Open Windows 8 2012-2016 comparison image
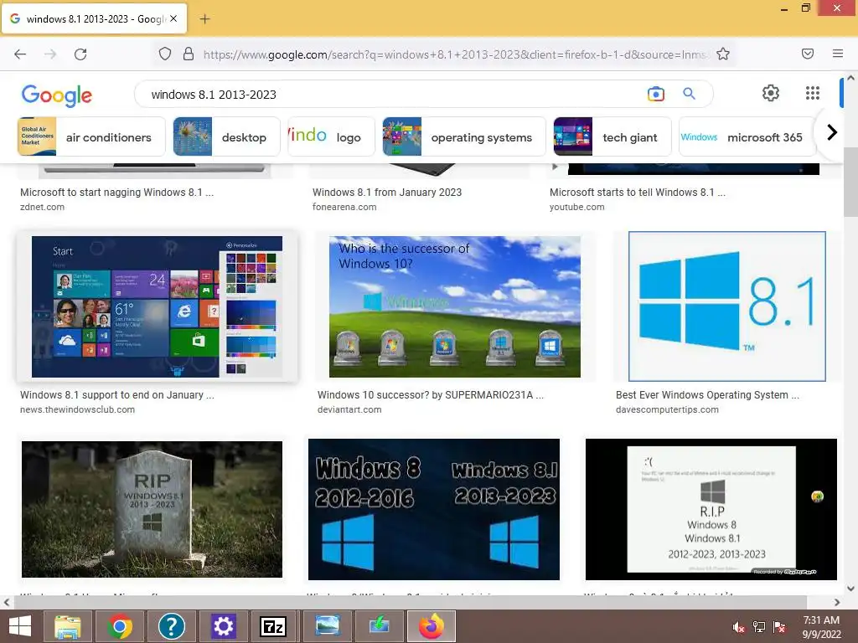858x643 pixels. [434, 509]
